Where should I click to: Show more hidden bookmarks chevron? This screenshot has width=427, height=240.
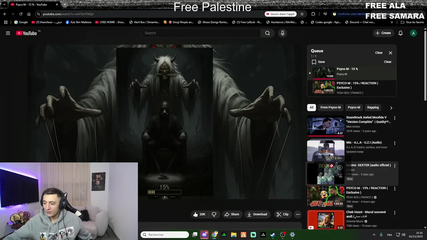pyautogui.click(x=392, y=22)
